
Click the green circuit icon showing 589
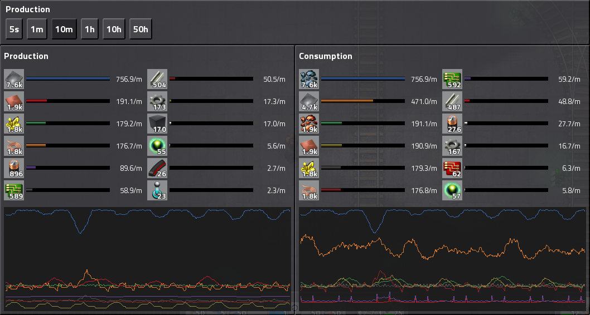point(14,190)
